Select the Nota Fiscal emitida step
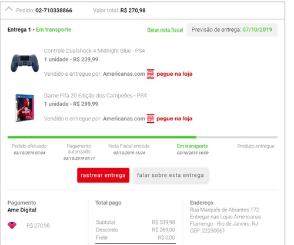The image size is (294, 245). [x=129, y=149]
